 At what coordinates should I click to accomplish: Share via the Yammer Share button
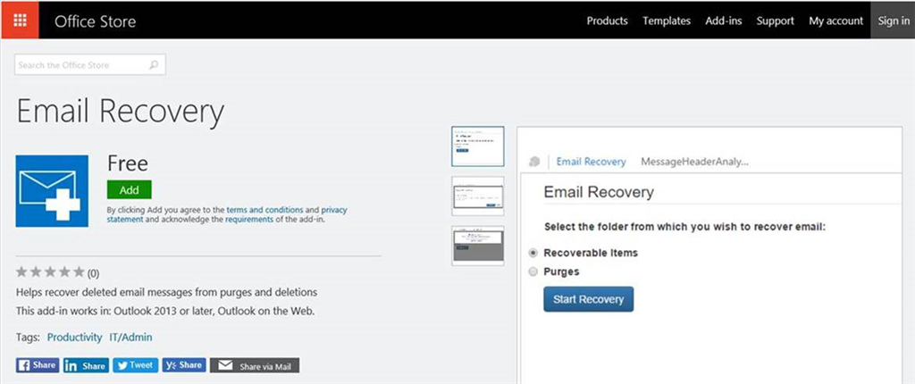184,365
